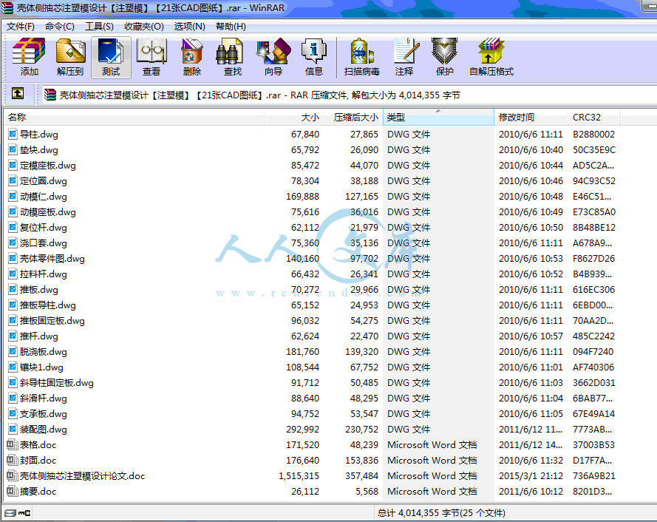Sort by 名称 column header
Viewport: 657px width, 522px height.
134,118
